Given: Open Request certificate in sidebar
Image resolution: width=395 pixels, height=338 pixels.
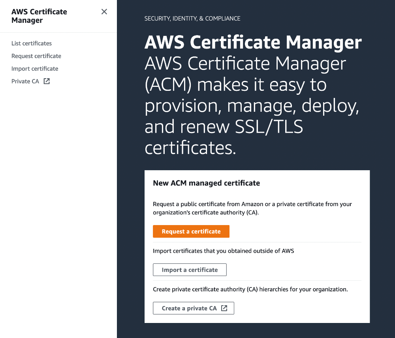Looking at the screenshot, I should tap(36, 56).
